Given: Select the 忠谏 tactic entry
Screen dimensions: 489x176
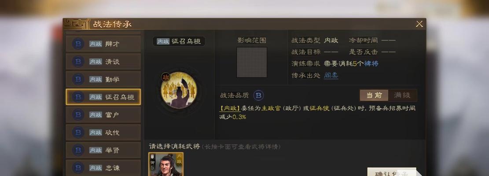Looking at the screenshot, I should pyautogui.click(x=103, y=168).
